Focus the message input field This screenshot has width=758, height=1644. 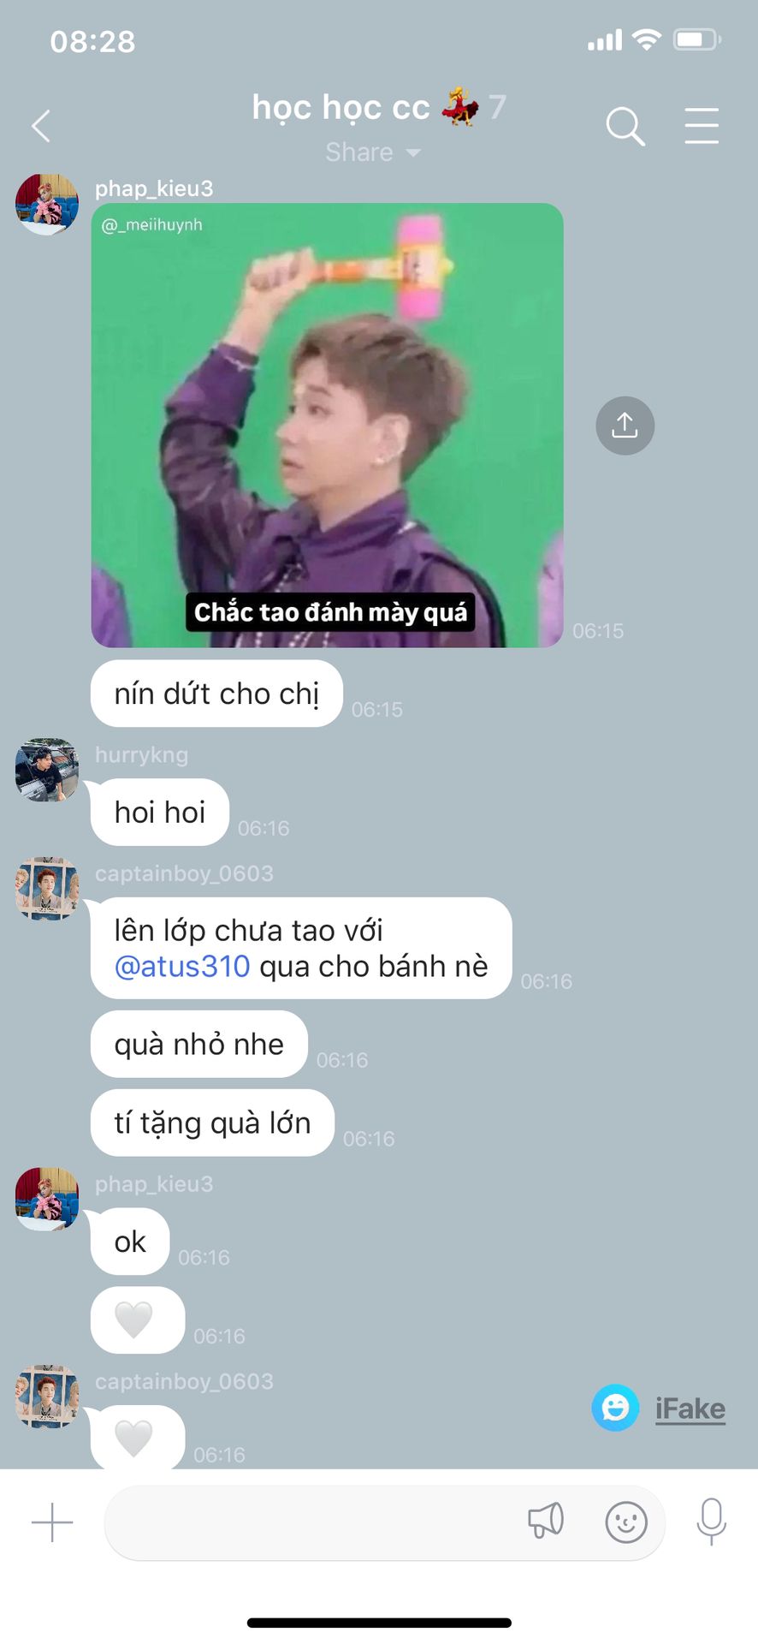tap(384, 1522)
